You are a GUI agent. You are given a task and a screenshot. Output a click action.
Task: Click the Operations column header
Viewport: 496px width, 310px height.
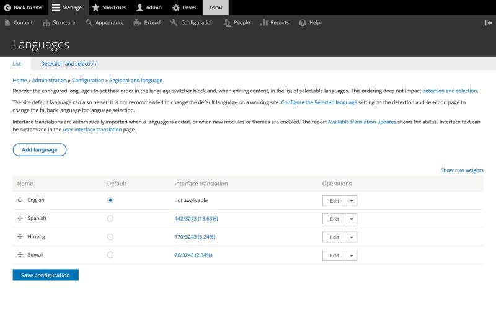[x=337, y=184]
